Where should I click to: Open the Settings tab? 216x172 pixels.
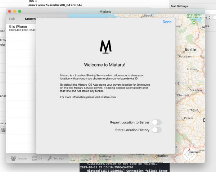[55, 158]
